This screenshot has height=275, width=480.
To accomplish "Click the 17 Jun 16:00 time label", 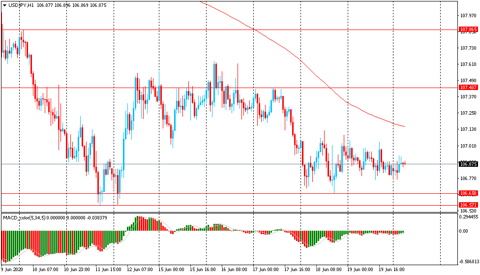I will point(298,270).
